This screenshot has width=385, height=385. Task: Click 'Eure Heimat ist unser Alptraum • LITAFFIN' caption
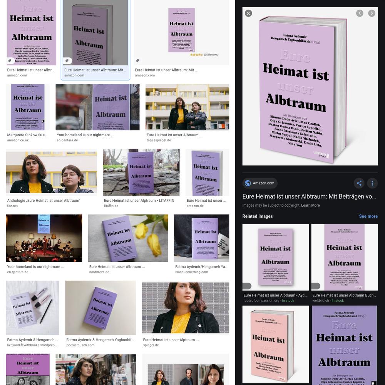click(x=139, y=201)
